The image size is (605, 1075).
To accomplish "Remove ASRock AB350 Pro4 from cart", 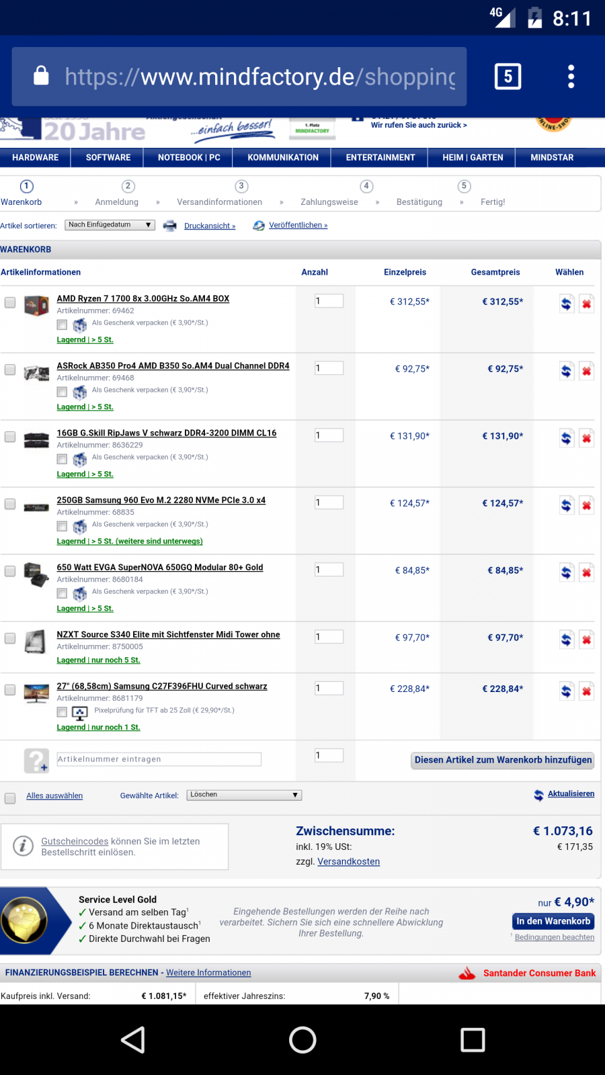I will [x=586, y=370].
